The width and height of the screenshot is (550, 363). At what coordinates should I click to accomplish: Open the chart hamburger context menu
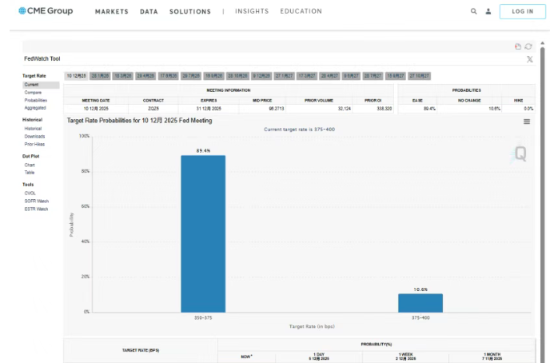[527, 122]
